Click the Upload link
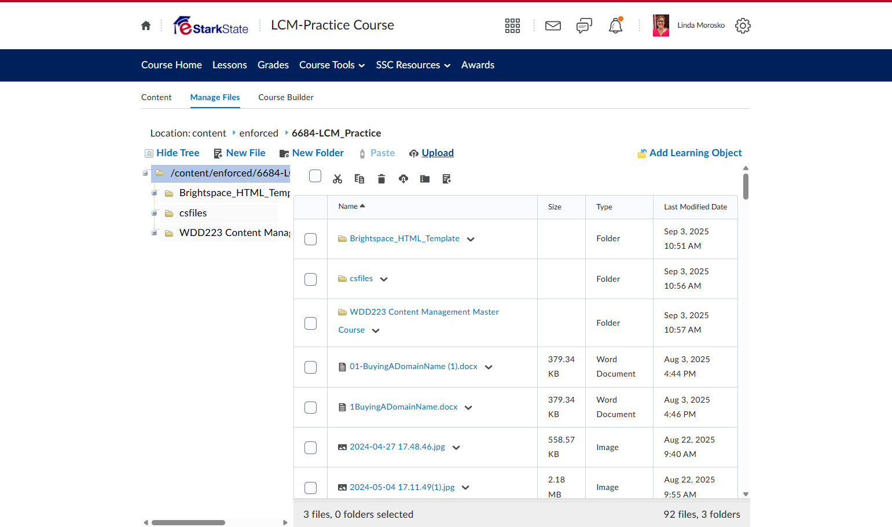The width and height of the screenshot is (892, 527). [x=438, y=153]
